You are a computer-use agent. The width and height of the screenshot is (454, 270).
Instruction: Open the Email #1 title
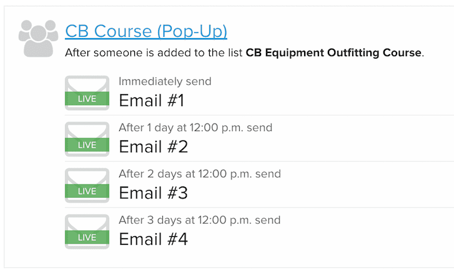click(152, 100)
